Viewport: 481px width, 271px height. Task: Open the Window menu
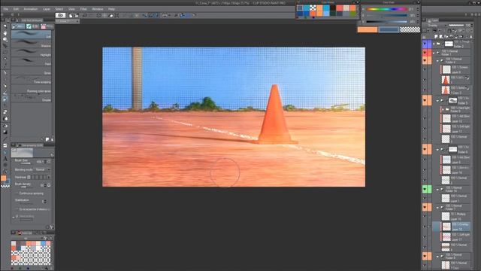coord(98,9)
